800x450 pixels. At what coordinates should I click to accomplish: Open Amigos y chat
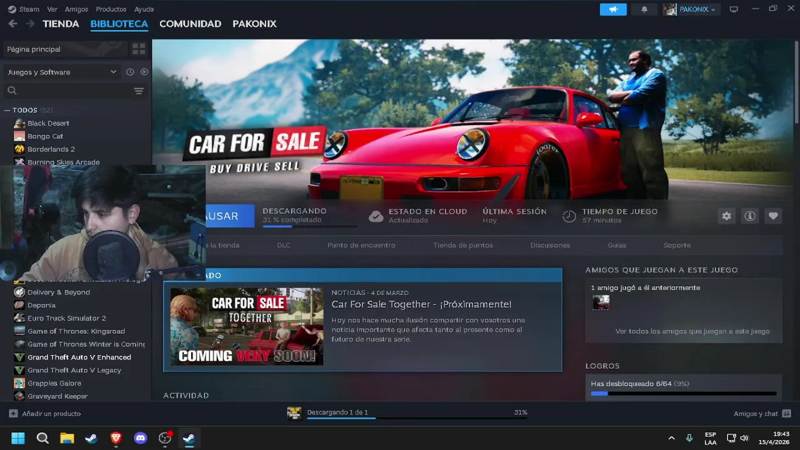(x=762, y=414)
